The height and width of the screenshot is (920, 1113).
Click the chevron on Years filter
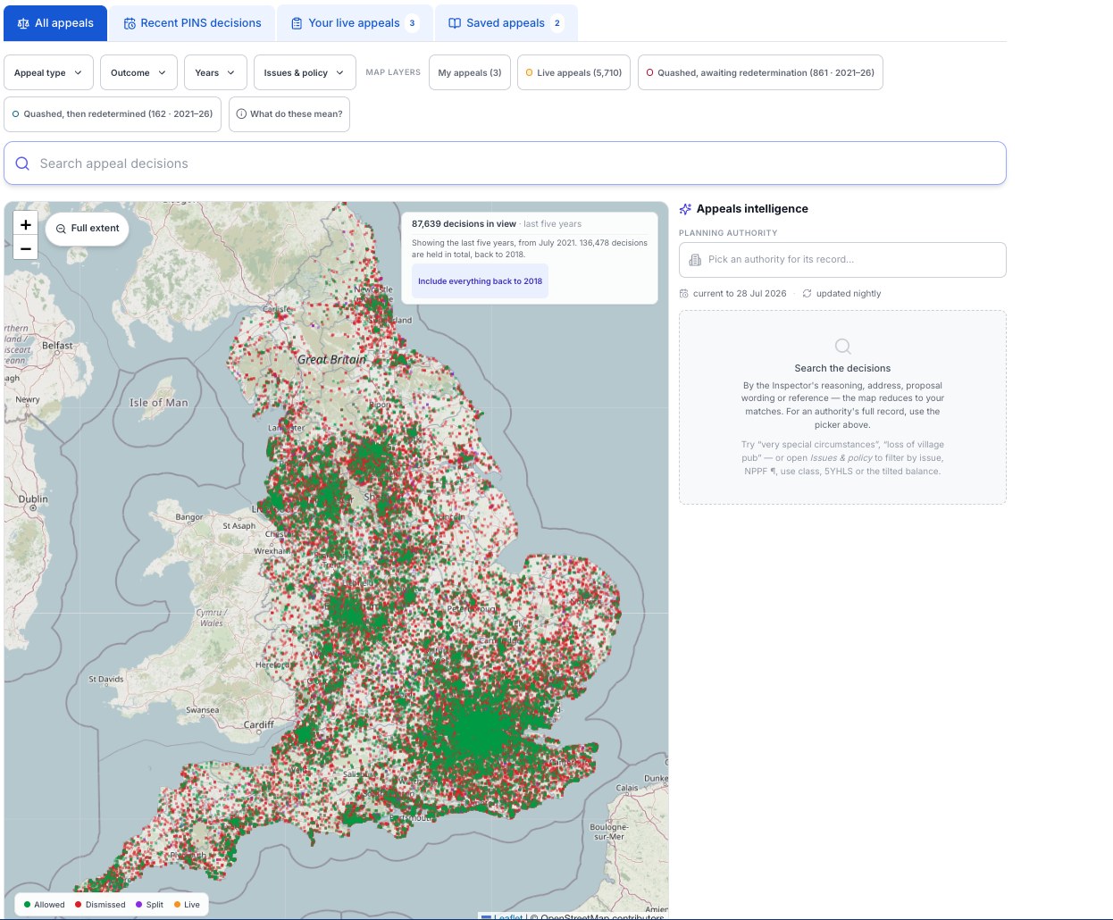pos(231,72)
